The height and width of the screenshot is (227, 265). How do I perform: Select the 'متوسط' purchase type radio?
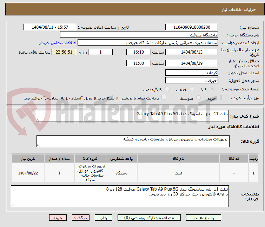pos(198,98)
